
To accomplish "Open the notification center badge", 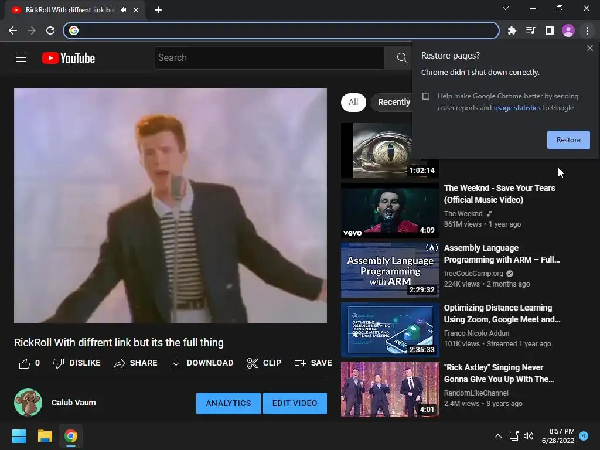I will (584, 436).
